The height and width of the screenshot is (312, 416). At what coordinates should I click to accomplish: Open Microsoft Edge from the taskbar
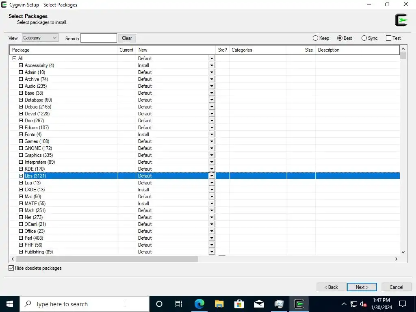pos(199,304)
